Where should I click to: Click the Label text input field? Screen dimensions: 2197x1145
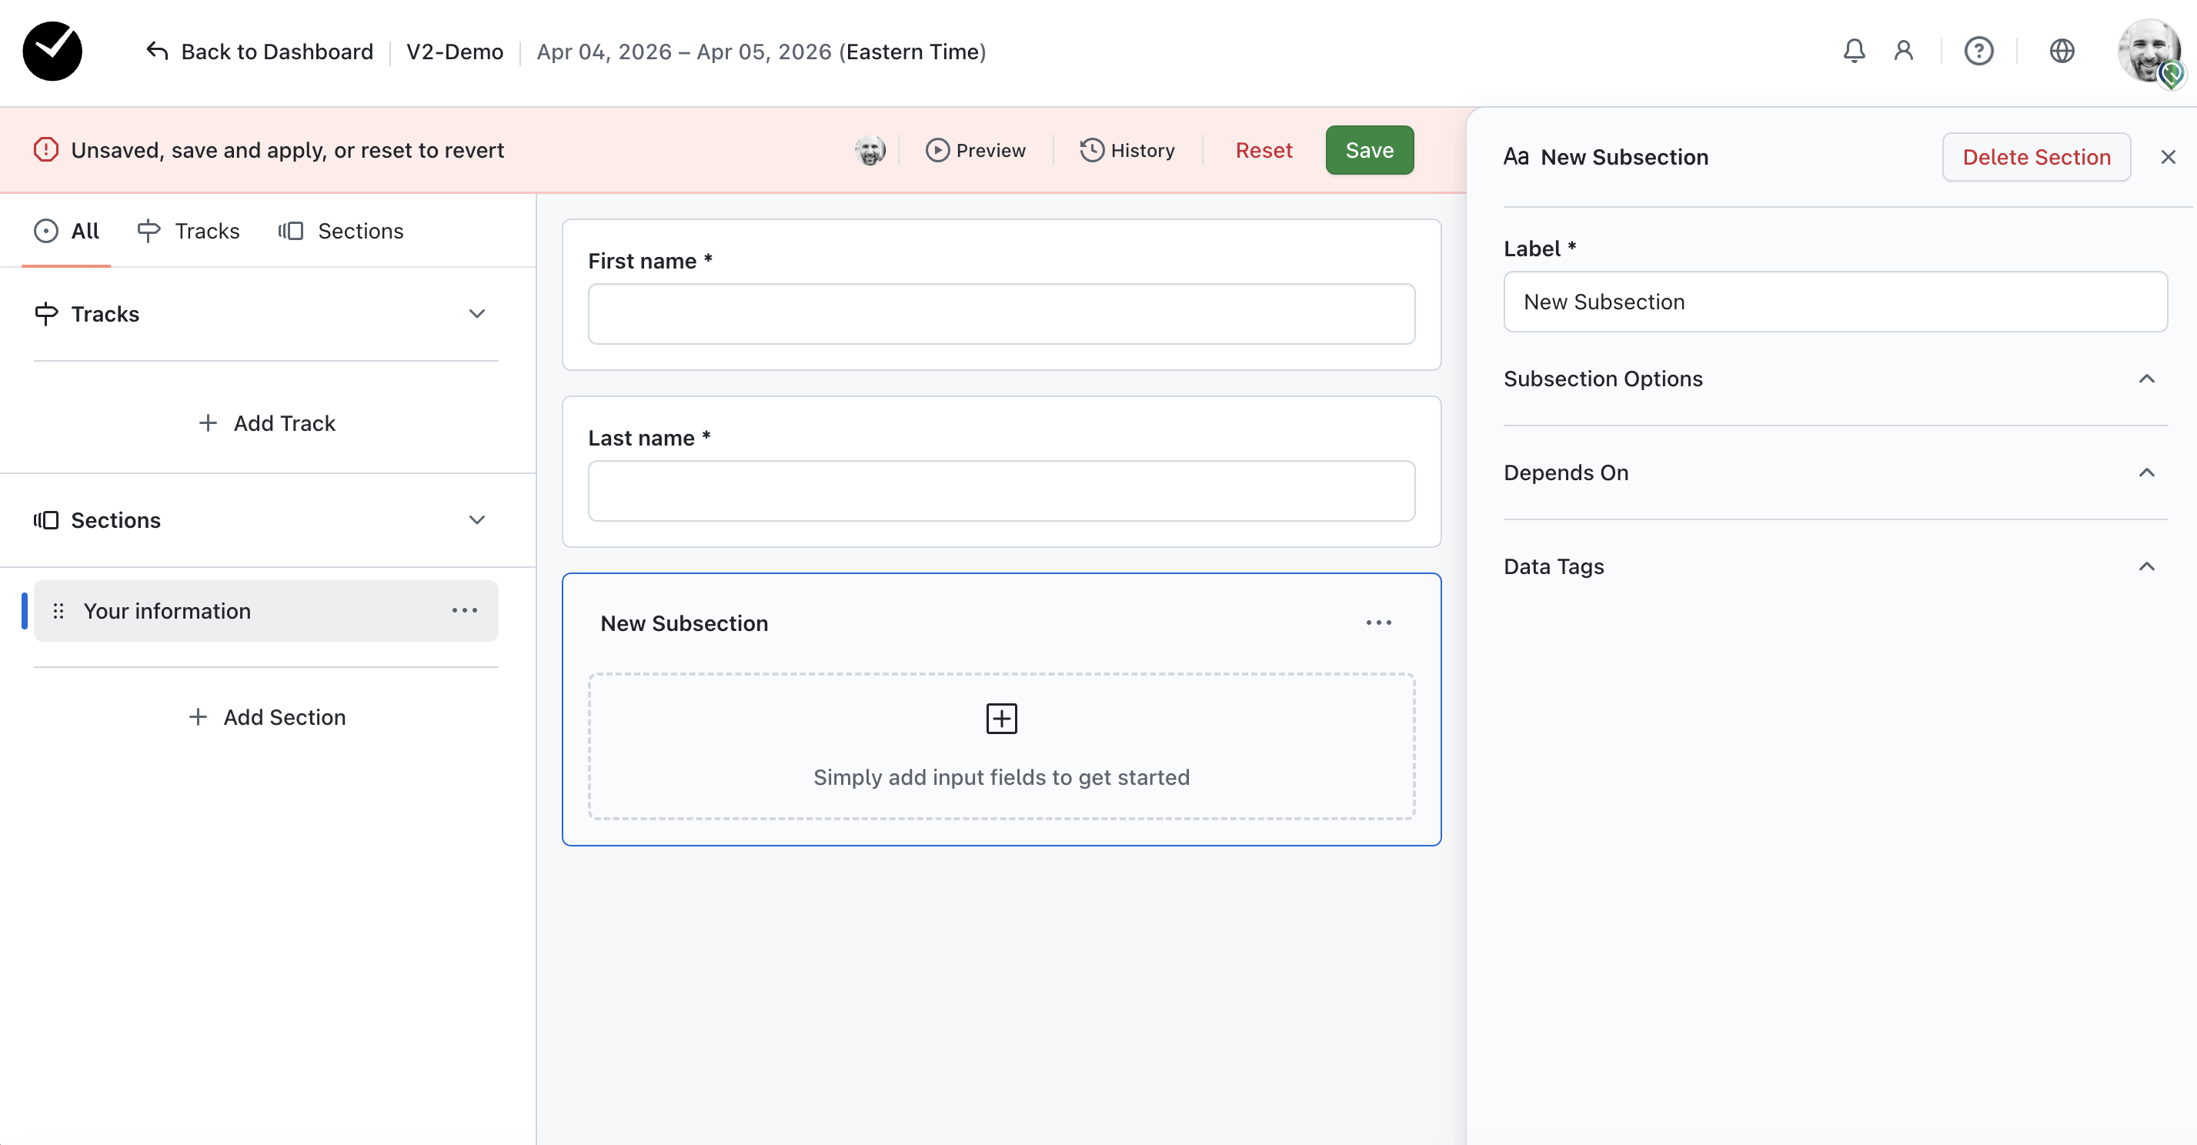click(1835, 302)
